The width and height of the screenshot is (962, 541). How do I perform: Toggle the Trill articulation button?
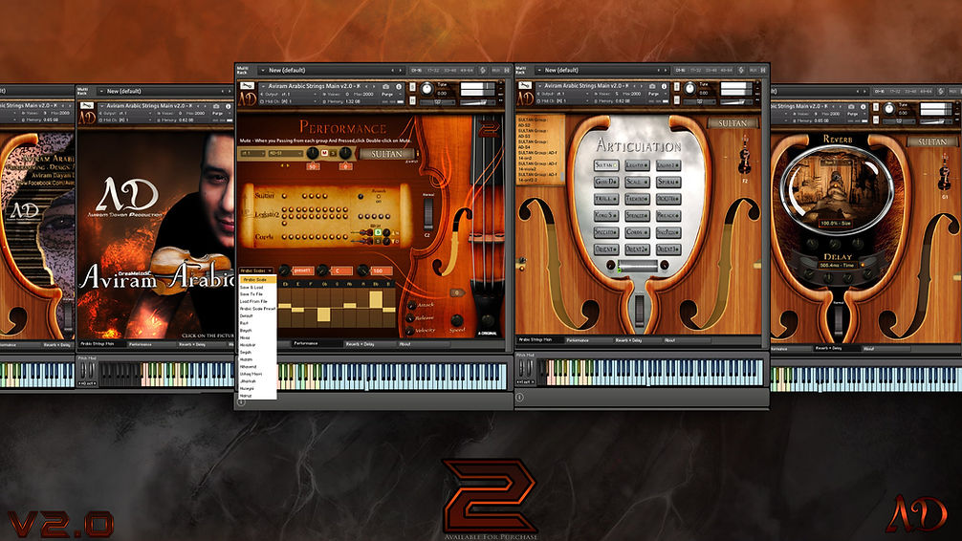tap(606, 199)
